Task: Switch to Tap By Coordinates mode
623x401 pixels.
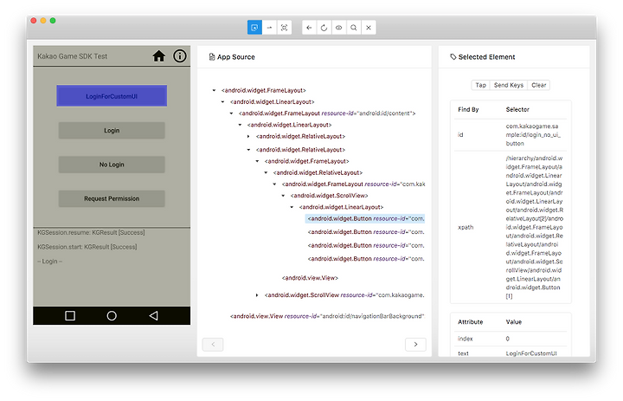Action: point(284,28)
